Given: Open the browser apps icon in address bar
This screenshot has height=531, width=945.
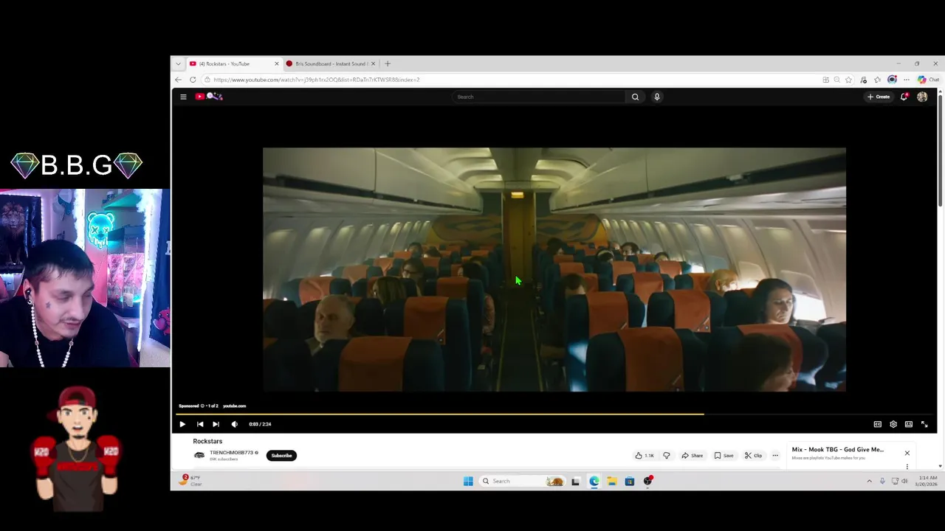Looking at the screenshot, I should coord(825,80).
